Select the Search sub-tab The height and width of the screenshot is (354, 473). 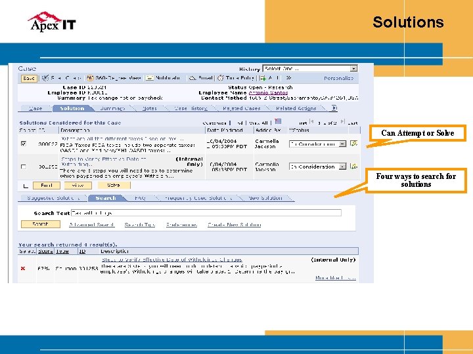pyautogui.click(x=106, y=198)
